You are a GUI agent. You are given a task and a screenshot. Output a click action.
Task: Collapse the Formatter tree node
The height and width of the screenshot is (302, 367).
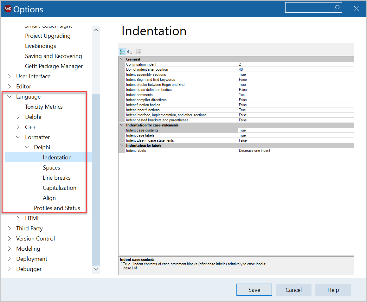tap(18, 137)
